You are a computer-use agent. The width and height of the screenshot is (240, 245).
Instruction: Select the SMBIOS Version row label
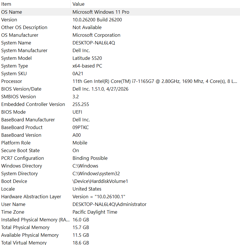19,97
